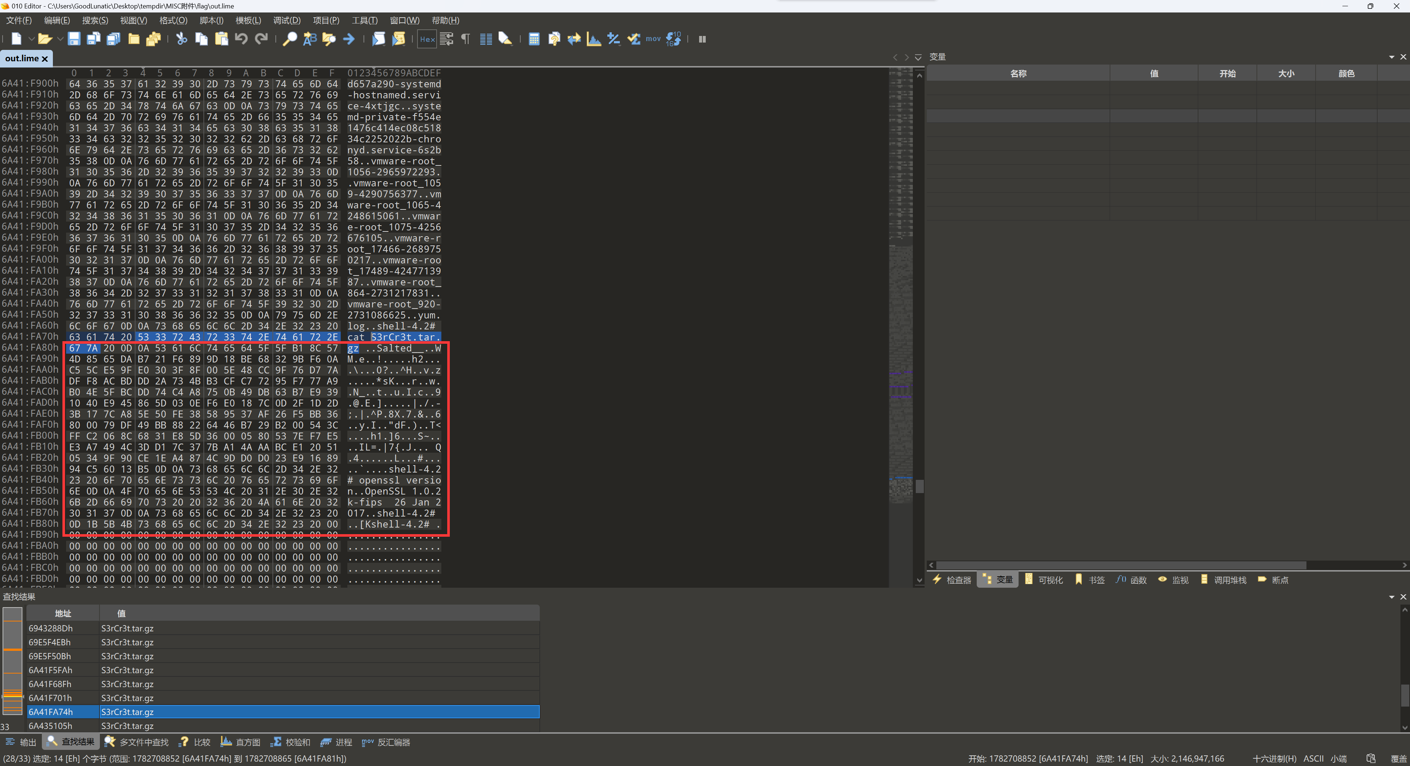Viewport: 1410px width, 766px height.
Task: Switch to the 直方图 bottom tab
Action: coord(240,742)
